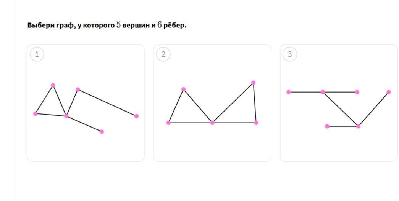The image size is (399, 201).
Task: Choose the third graph card without triangles
Action: click(339, 103)
